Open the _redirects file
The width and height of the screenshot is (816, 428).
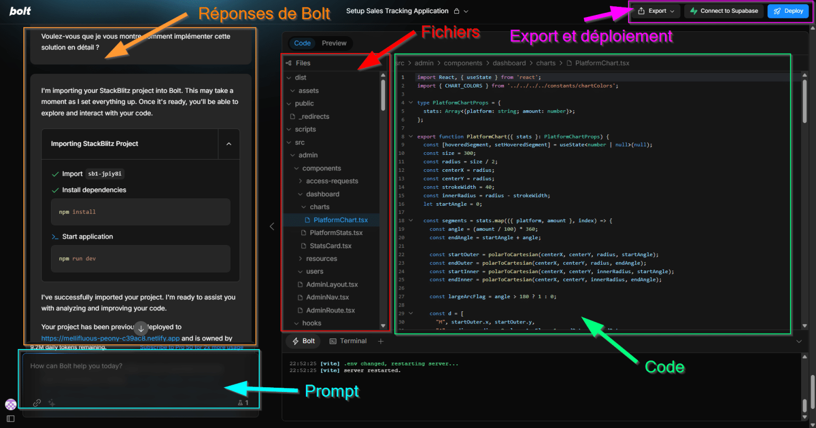pyautogui.click(x=313, y=117)
